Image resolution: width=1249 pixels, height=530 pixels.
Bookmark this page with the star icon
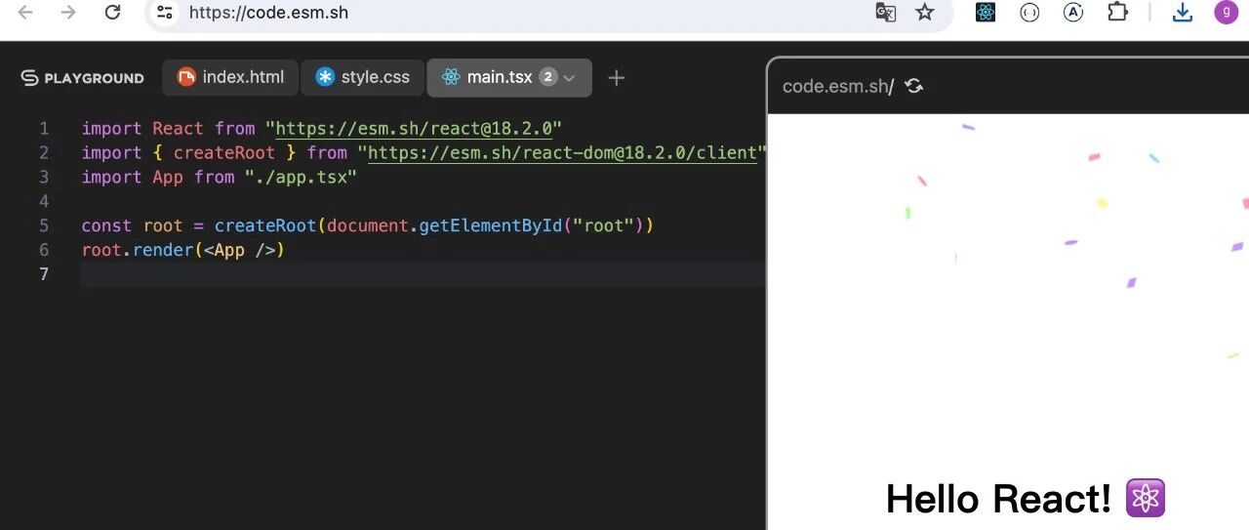925,13
